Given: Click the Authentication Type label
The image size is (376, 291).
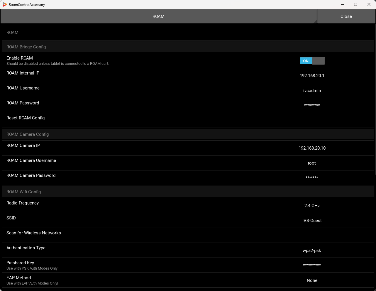Looking at the screenshot, I should [x=26, y=248].
